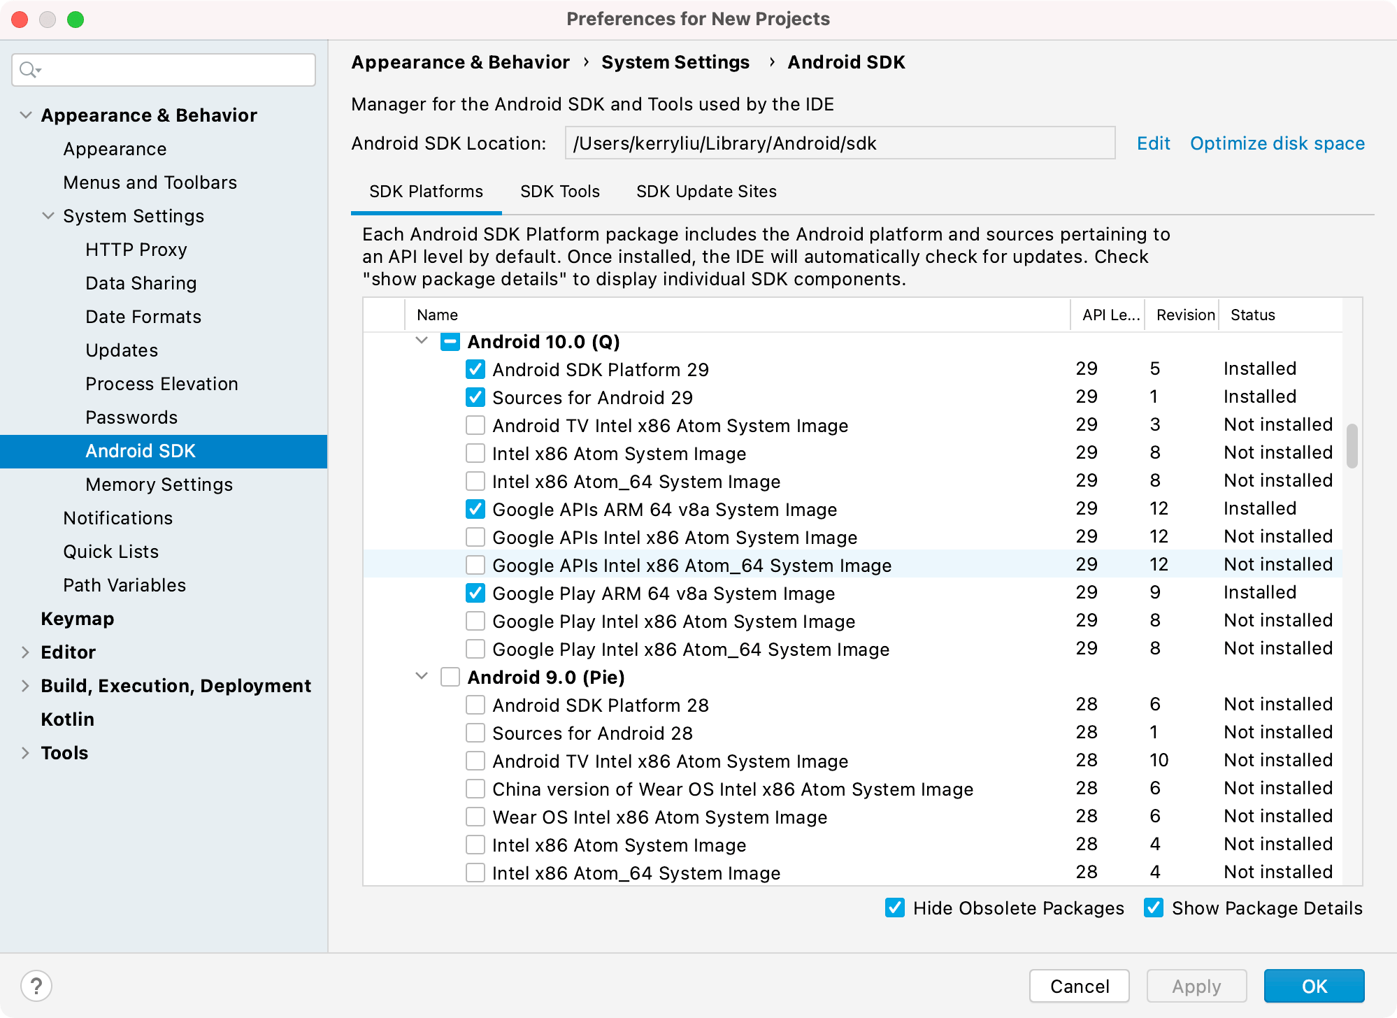Open the SDK Update Sites tab
Viewport: 1397px width, 1018px height.
point(706,192)
